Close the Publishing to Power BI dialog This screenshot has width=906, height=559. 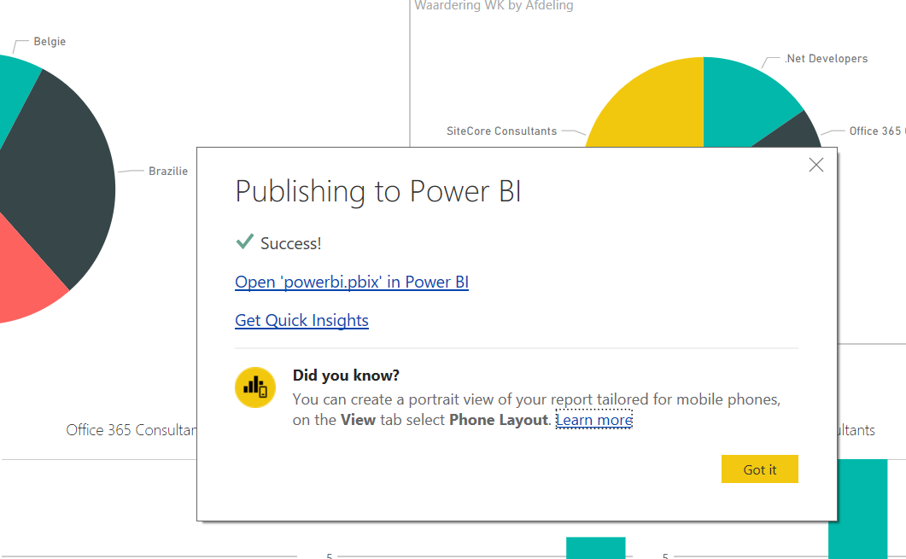click(815, 166)
